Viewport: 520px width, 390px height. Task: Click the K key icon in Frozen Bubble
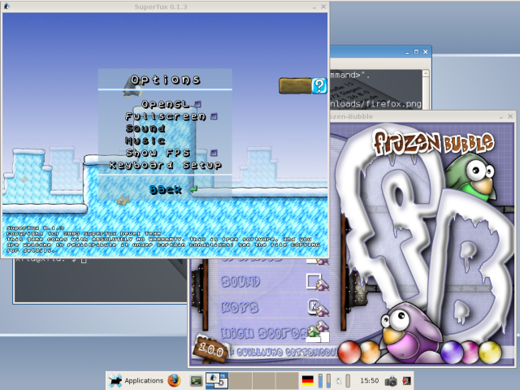click(x=314, y=306)
